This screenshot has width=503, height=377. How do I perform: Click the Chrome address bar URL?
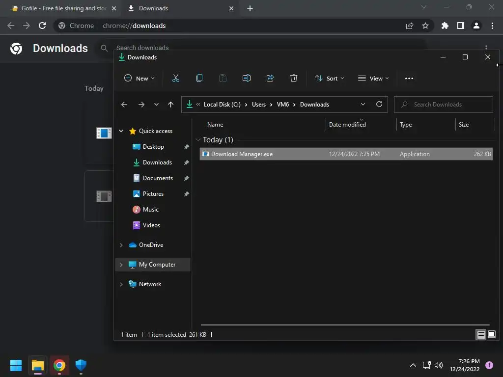[x=134, y=26]
